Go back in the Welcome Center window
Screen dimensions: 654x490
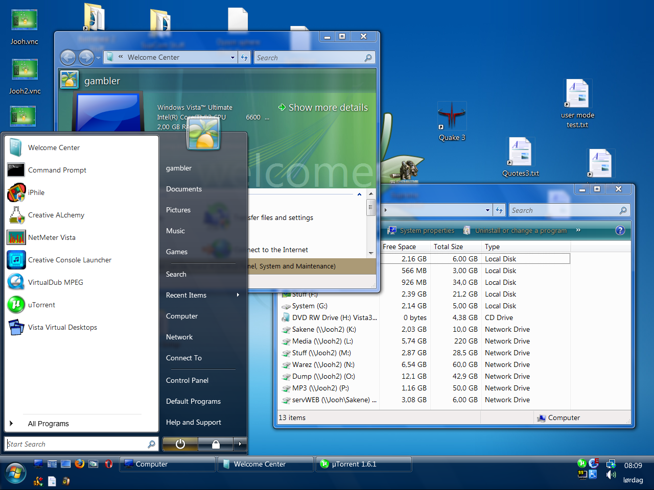pyautogui.click(x=68, y=58)
